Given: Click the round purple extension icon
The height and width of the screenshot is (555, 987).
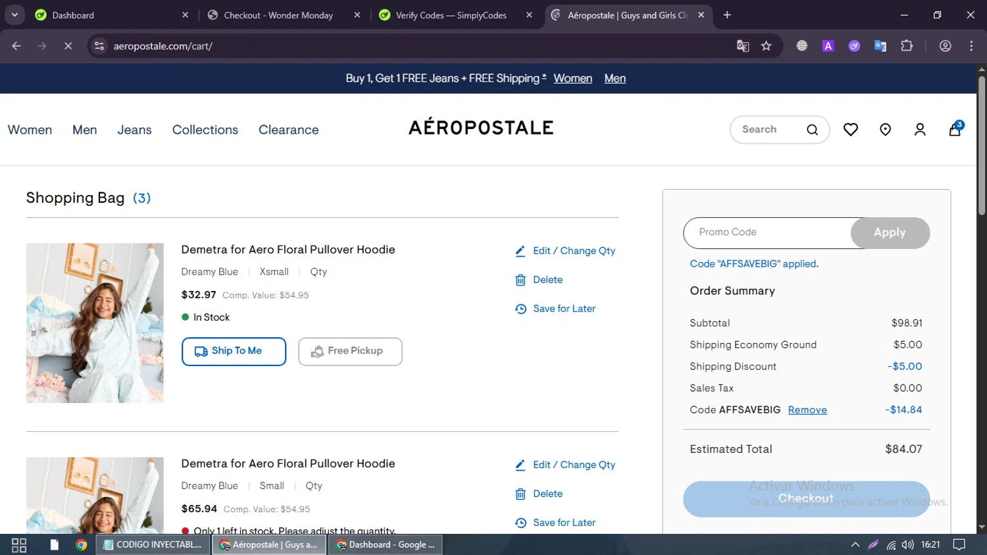Looking at the screenshot, I should pos(854,46).
